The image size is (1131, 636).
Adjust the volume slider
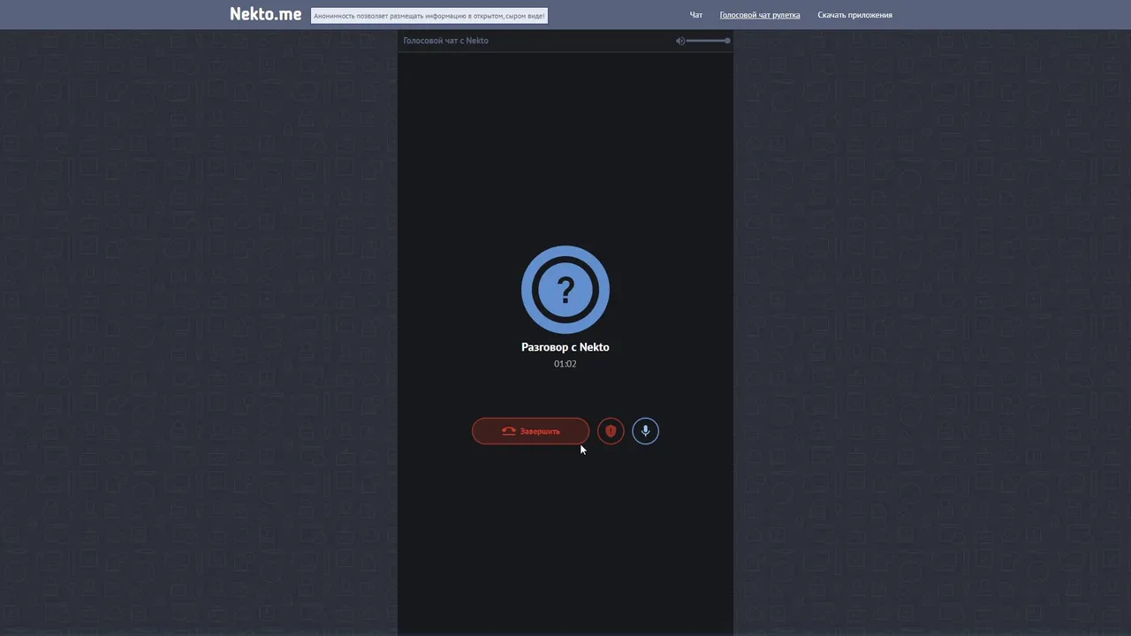pyautogui.click(x=709, y=41)
